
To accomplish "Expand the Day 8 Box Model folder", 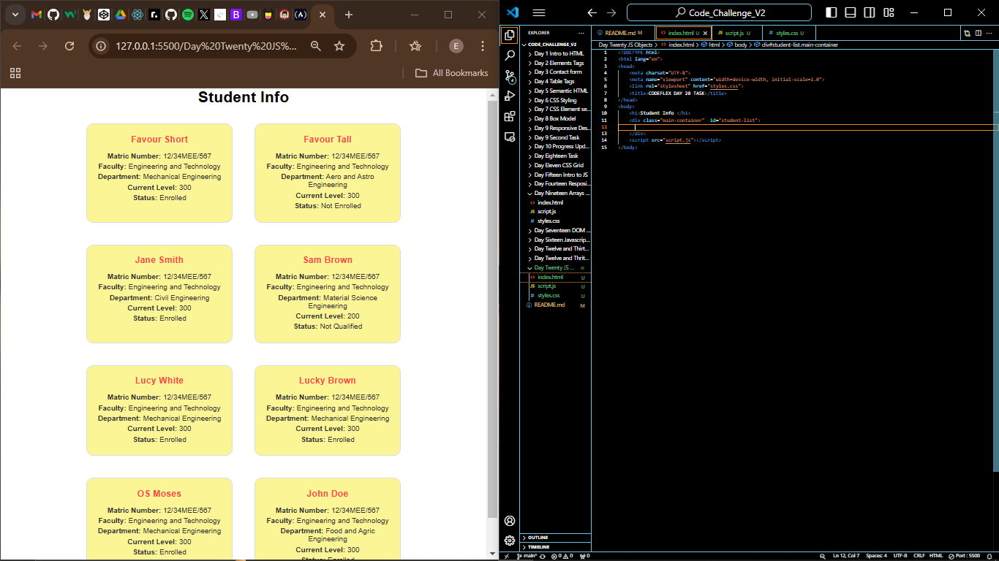I will 554,118.
